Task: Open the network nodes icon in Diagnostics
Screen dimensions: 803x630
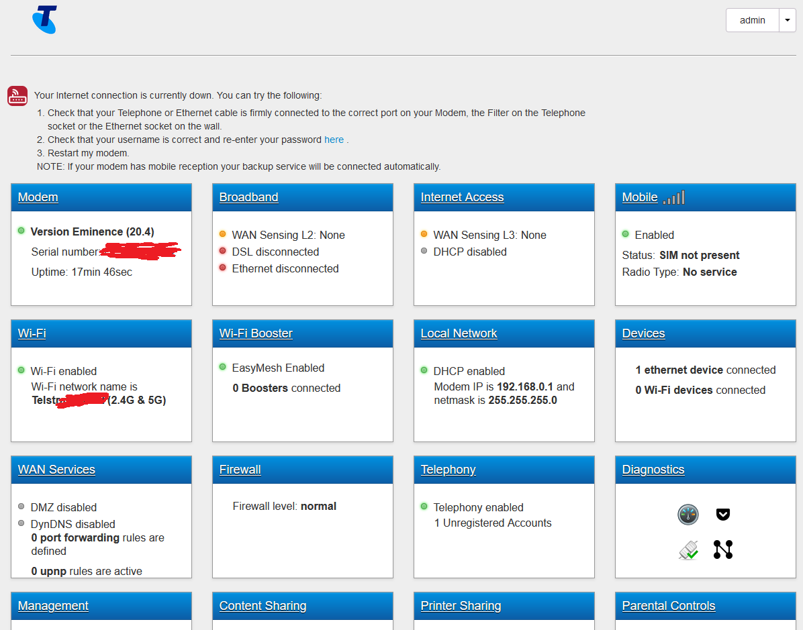Action: [723, 549]
